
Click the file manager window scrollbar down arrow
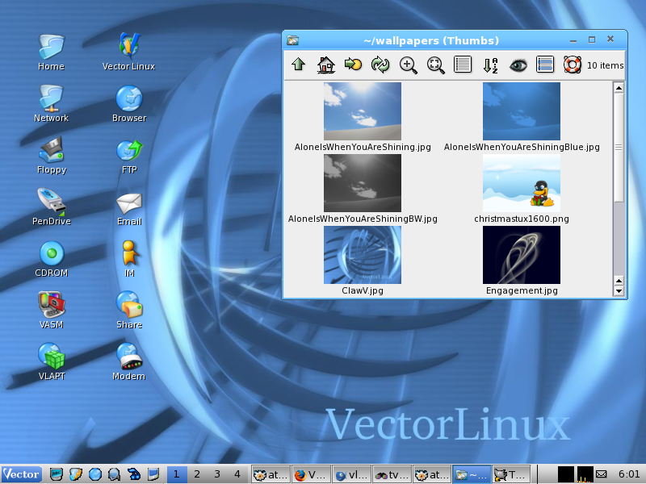tap(619, 290)
